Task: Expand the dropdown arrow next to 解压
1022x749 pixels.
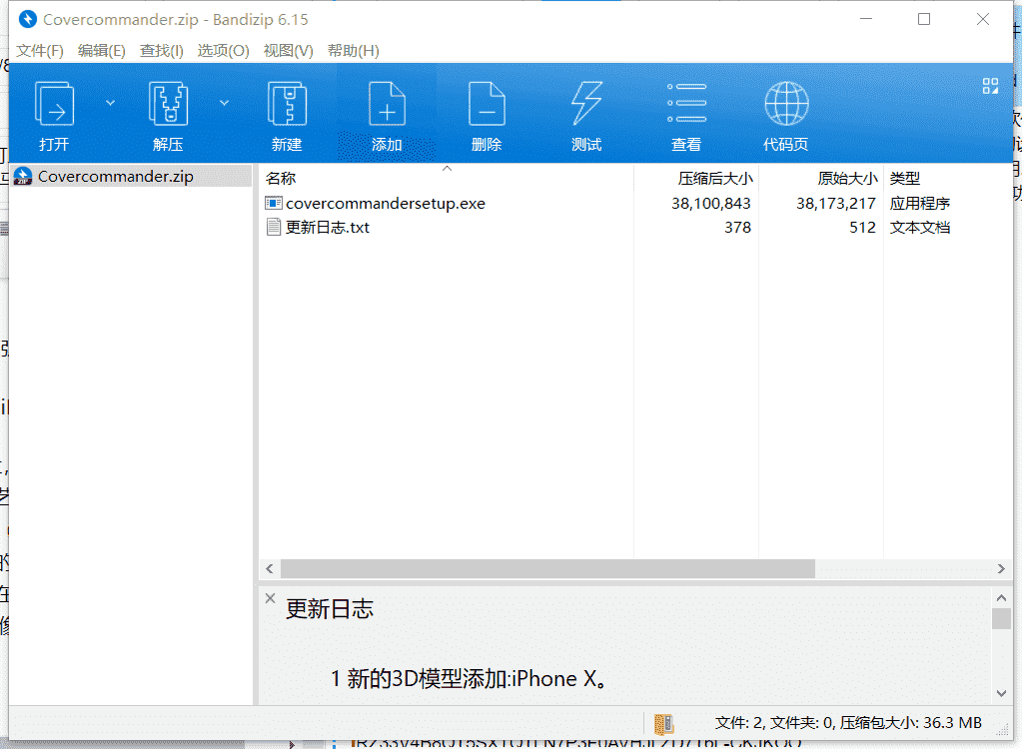Action: coord(224,103)
